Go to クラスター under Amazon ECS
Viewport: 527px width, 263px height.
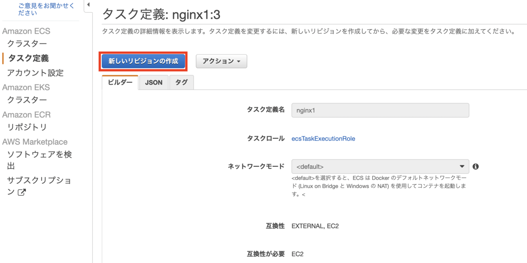(x=27, y=44)
